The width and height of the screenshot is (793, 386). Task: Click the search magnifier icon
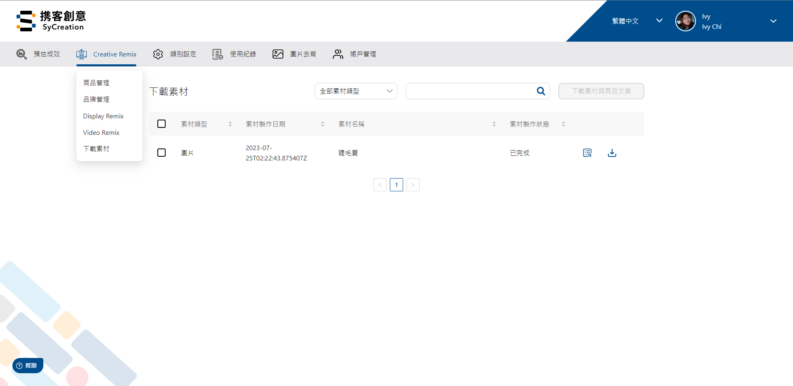point(541,91)
